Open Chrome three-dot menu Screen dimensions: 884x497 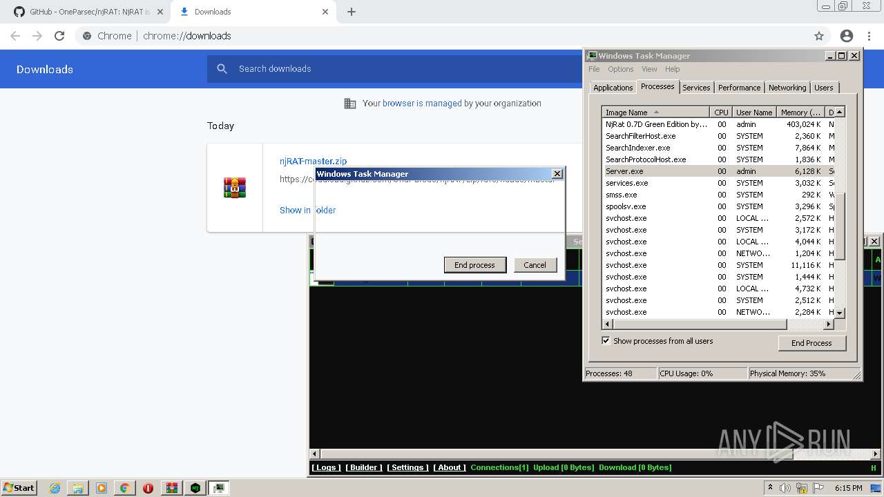[x=869, y=36]
